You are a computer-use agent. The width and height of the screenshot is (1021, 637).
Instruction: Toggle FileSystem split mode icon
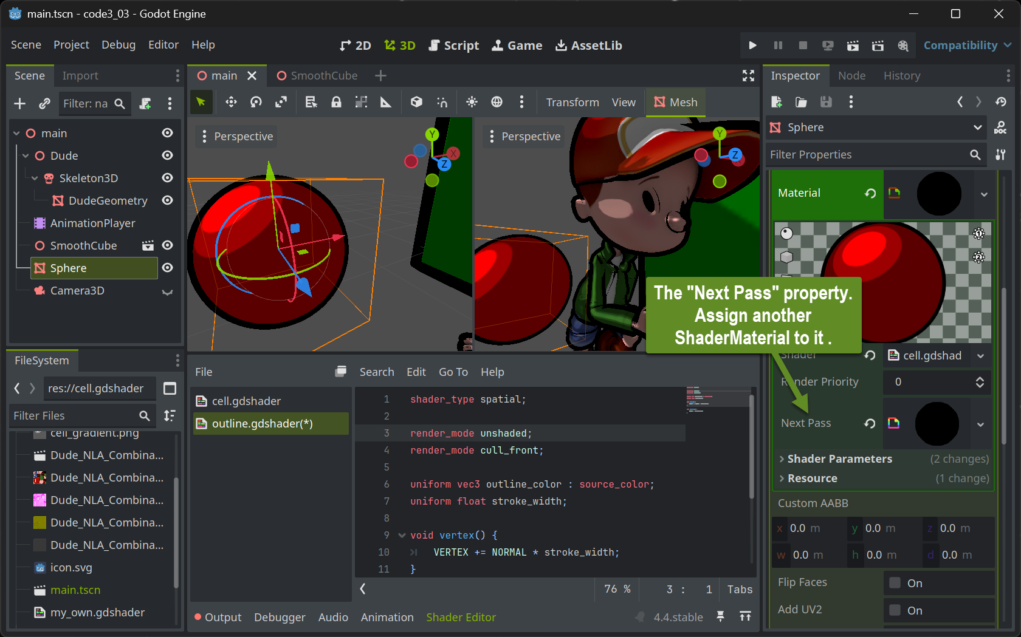point(170,388)
